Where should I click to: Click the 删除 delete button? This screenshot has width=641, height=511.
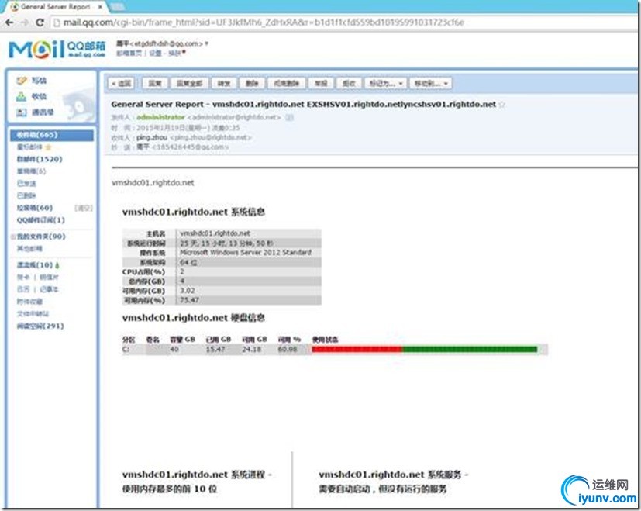(252, 84)
